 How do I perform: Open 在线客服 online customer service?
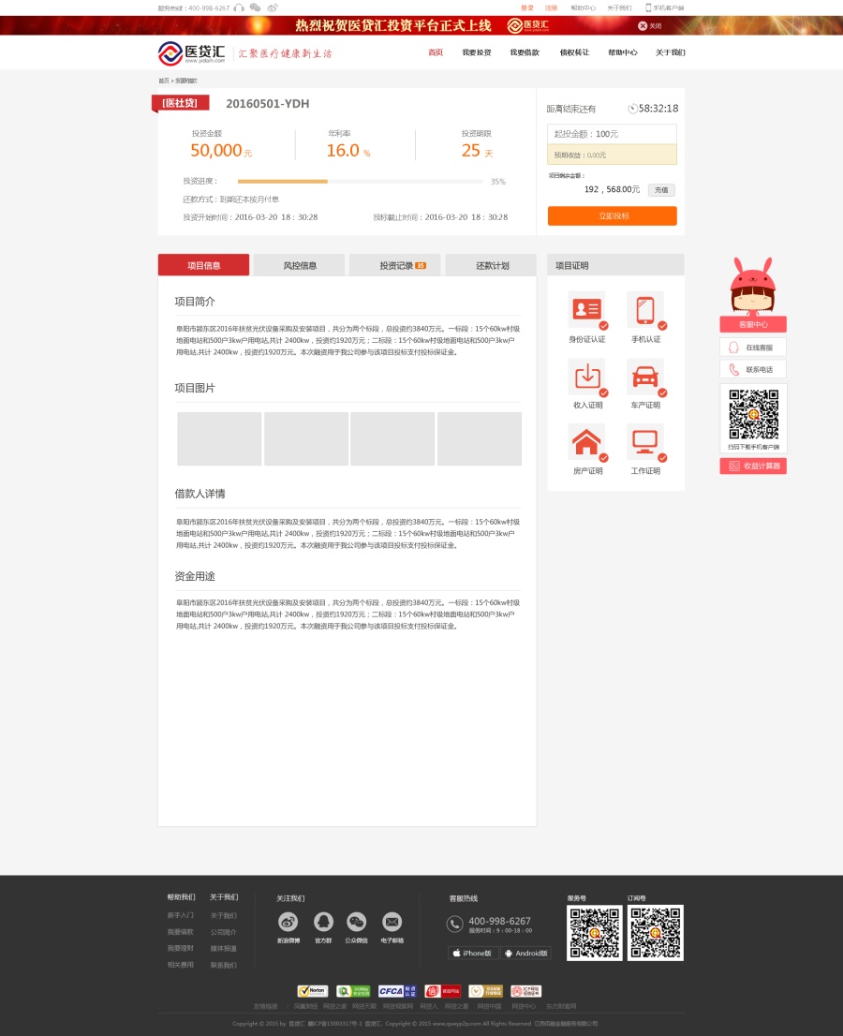point(752,347)
